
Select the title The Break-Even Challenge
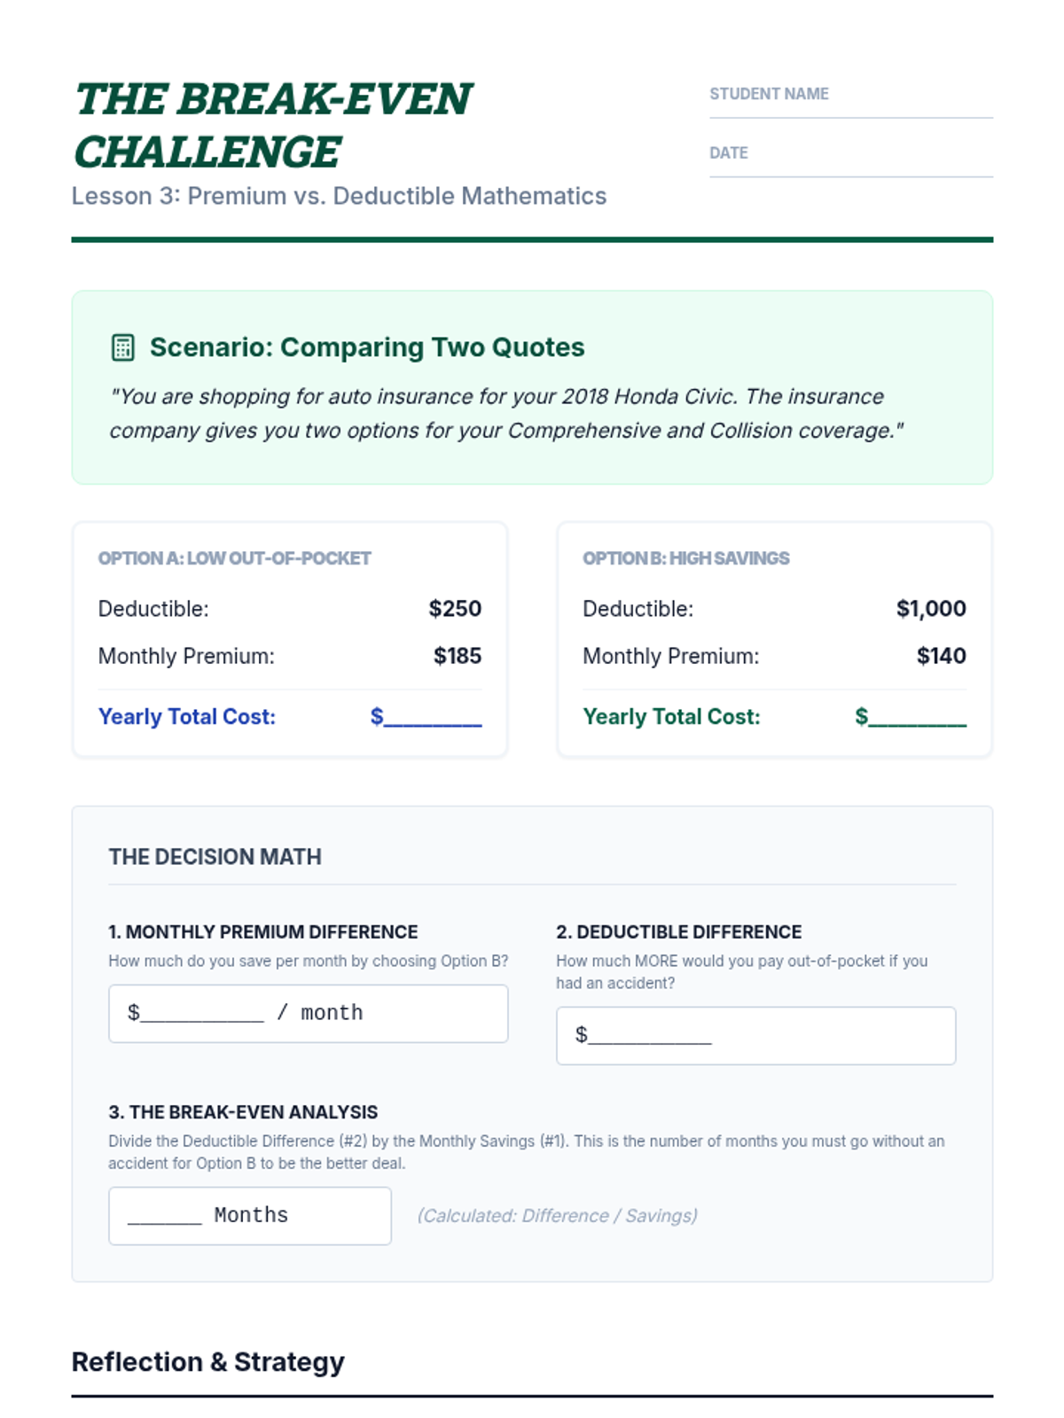coord(272,125)
